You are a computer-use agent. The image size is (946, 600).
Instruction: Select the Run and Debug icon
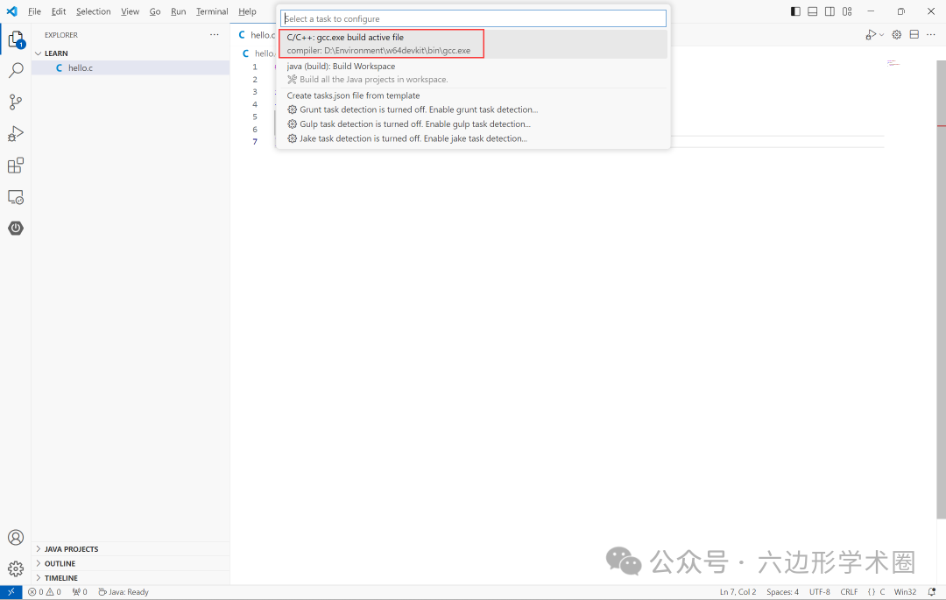coord(16,133)
